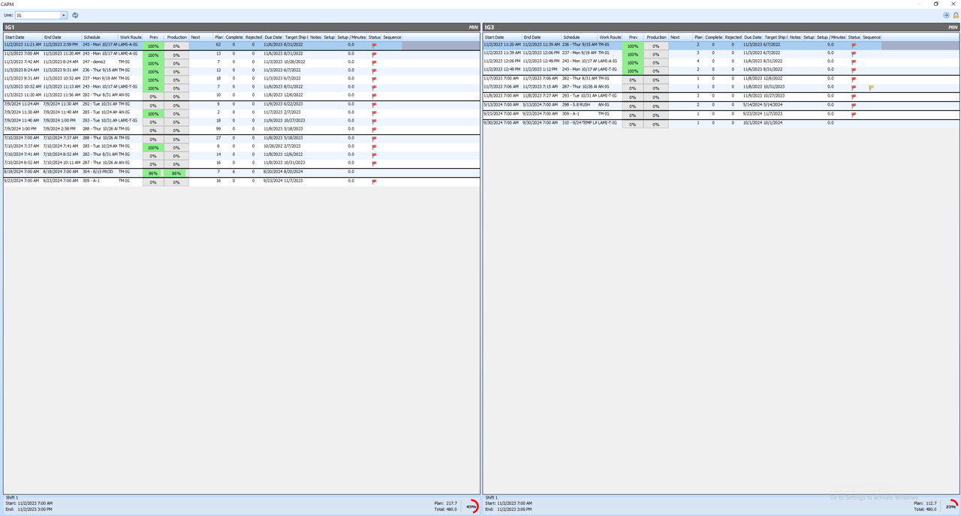
Task: Click IG3 due date 5/14/2024 in RUSH row
Action: (x=753, y=105)
